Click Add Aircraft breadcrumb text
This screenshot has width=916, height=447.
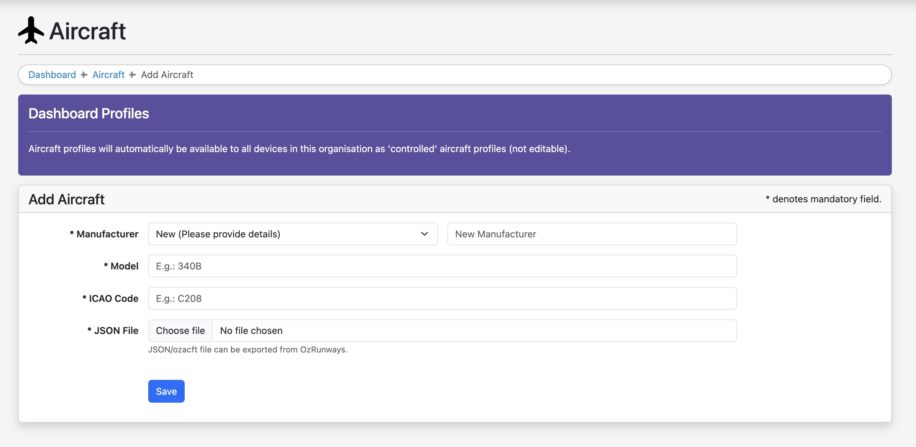pyautogui.click(x=167, y=75)
